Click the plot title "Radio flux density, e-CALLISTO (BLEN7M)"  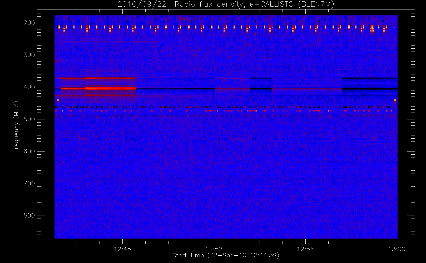pos(254,4)
